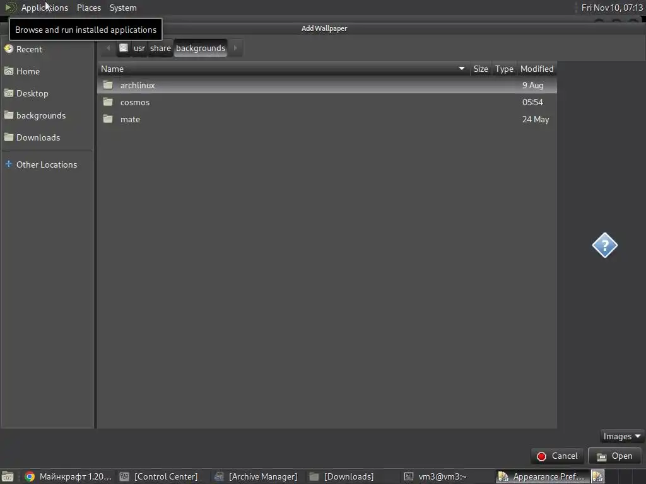The height and width of the screenshot is (484, 646).
Task: Sort by Modified column header
Action: pos(537,69)
